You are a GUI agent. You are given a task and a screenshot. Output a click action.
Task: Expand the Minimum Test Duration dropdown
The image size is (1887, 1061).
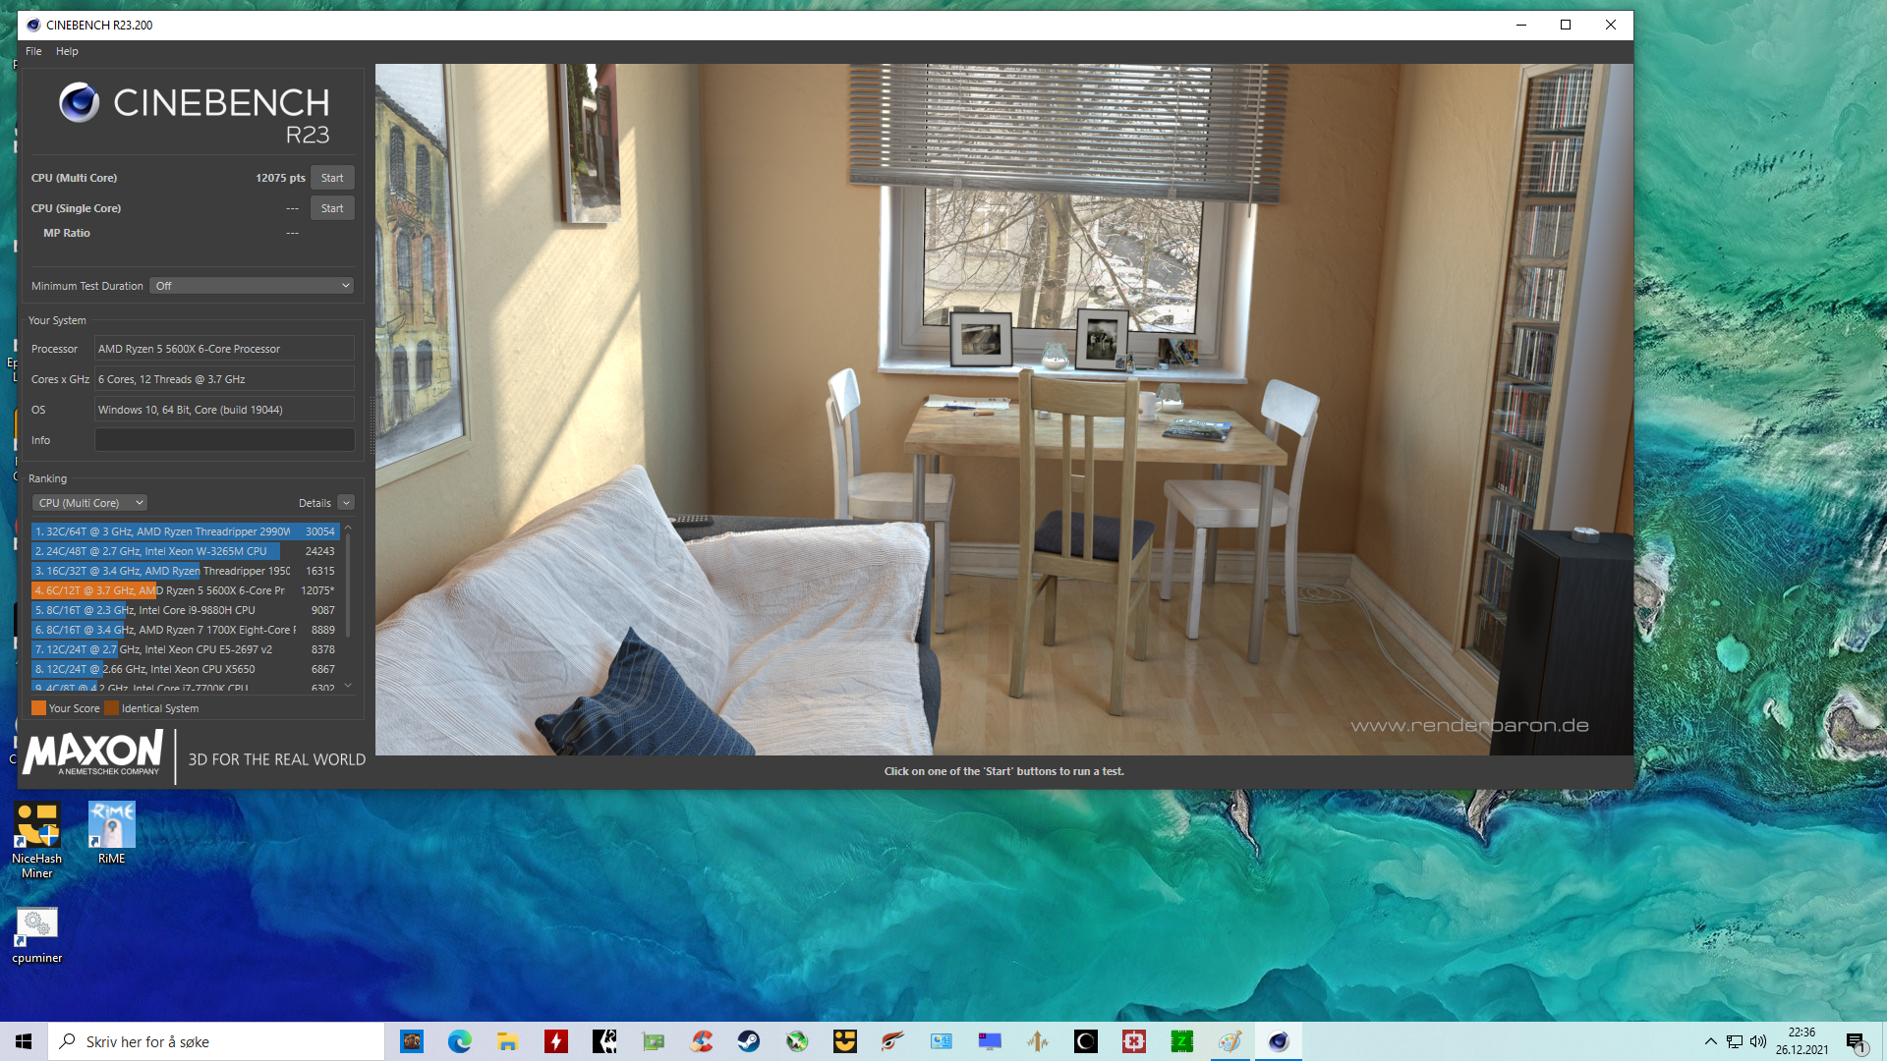(252, 286)
